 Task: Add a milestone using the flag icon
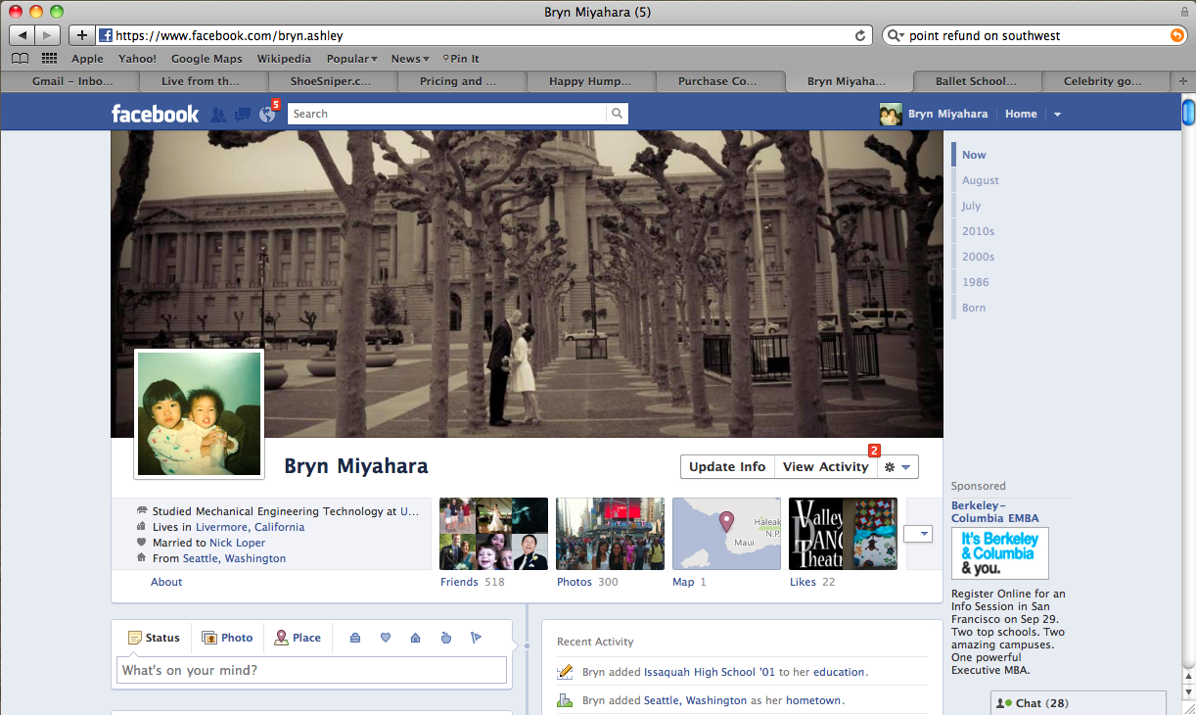477,638
